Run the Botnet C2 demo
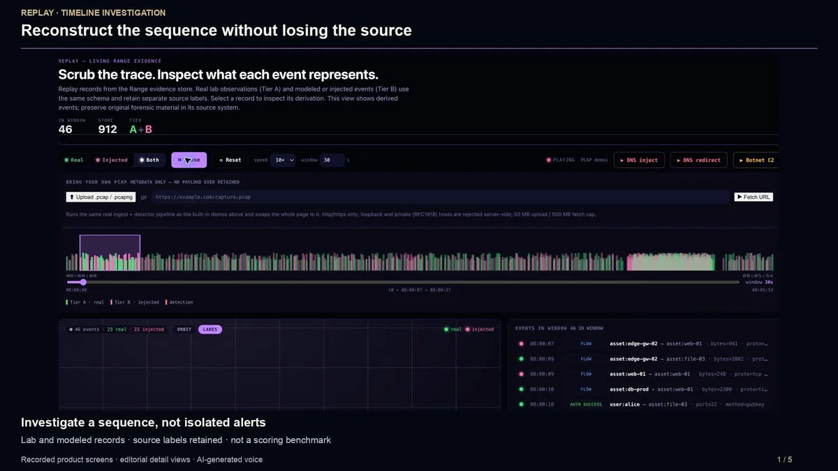This screenshot has height=471, width=838. 756,160
